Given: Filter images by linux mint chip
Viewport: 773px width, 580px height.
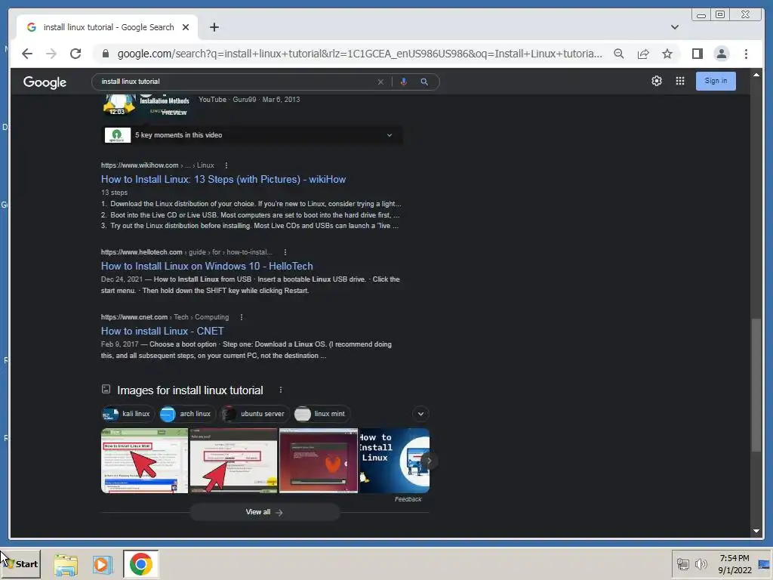Looking at the screenshot, I should 322,414.
